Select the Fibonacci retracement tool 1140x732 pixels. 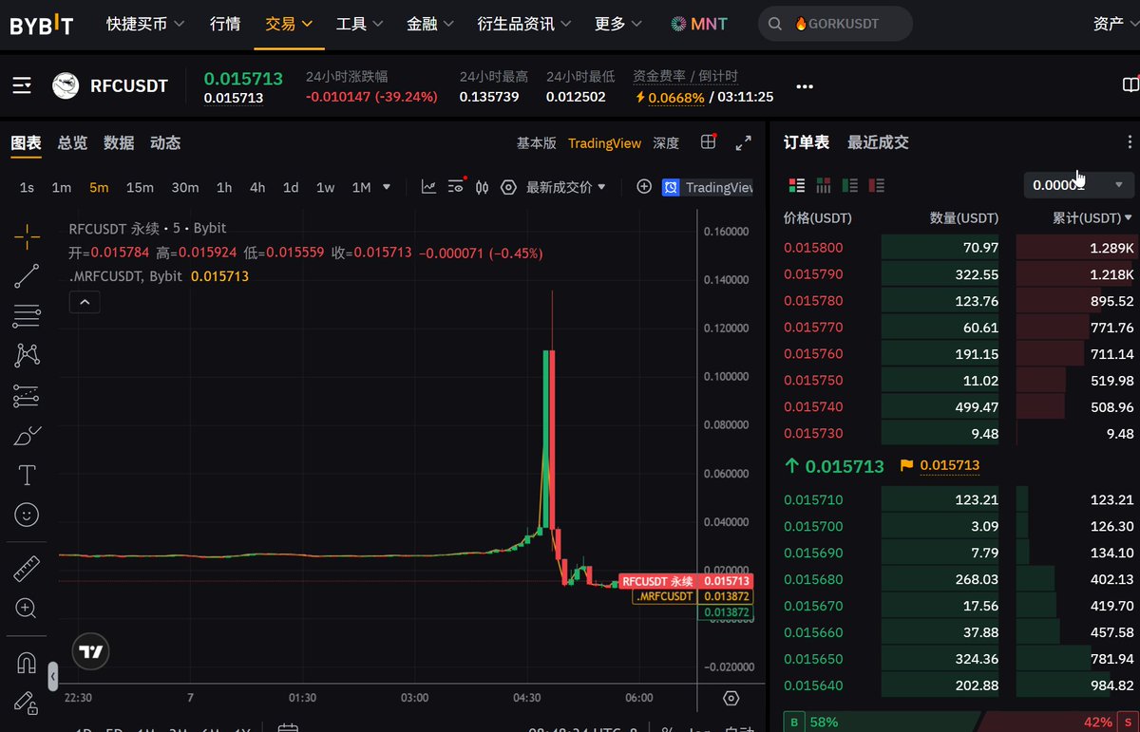coord(27,315)
